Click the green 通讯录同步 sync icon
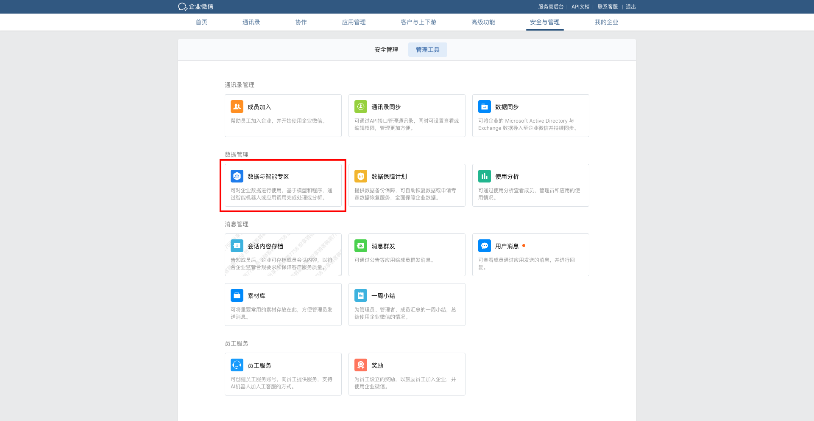The height and width of the screenshot is (421, 814). (360, 107)
